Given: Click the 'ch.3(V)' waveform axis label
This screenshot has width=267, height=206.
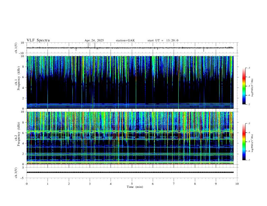Looking at the screenshot, I should pos(16,173).
